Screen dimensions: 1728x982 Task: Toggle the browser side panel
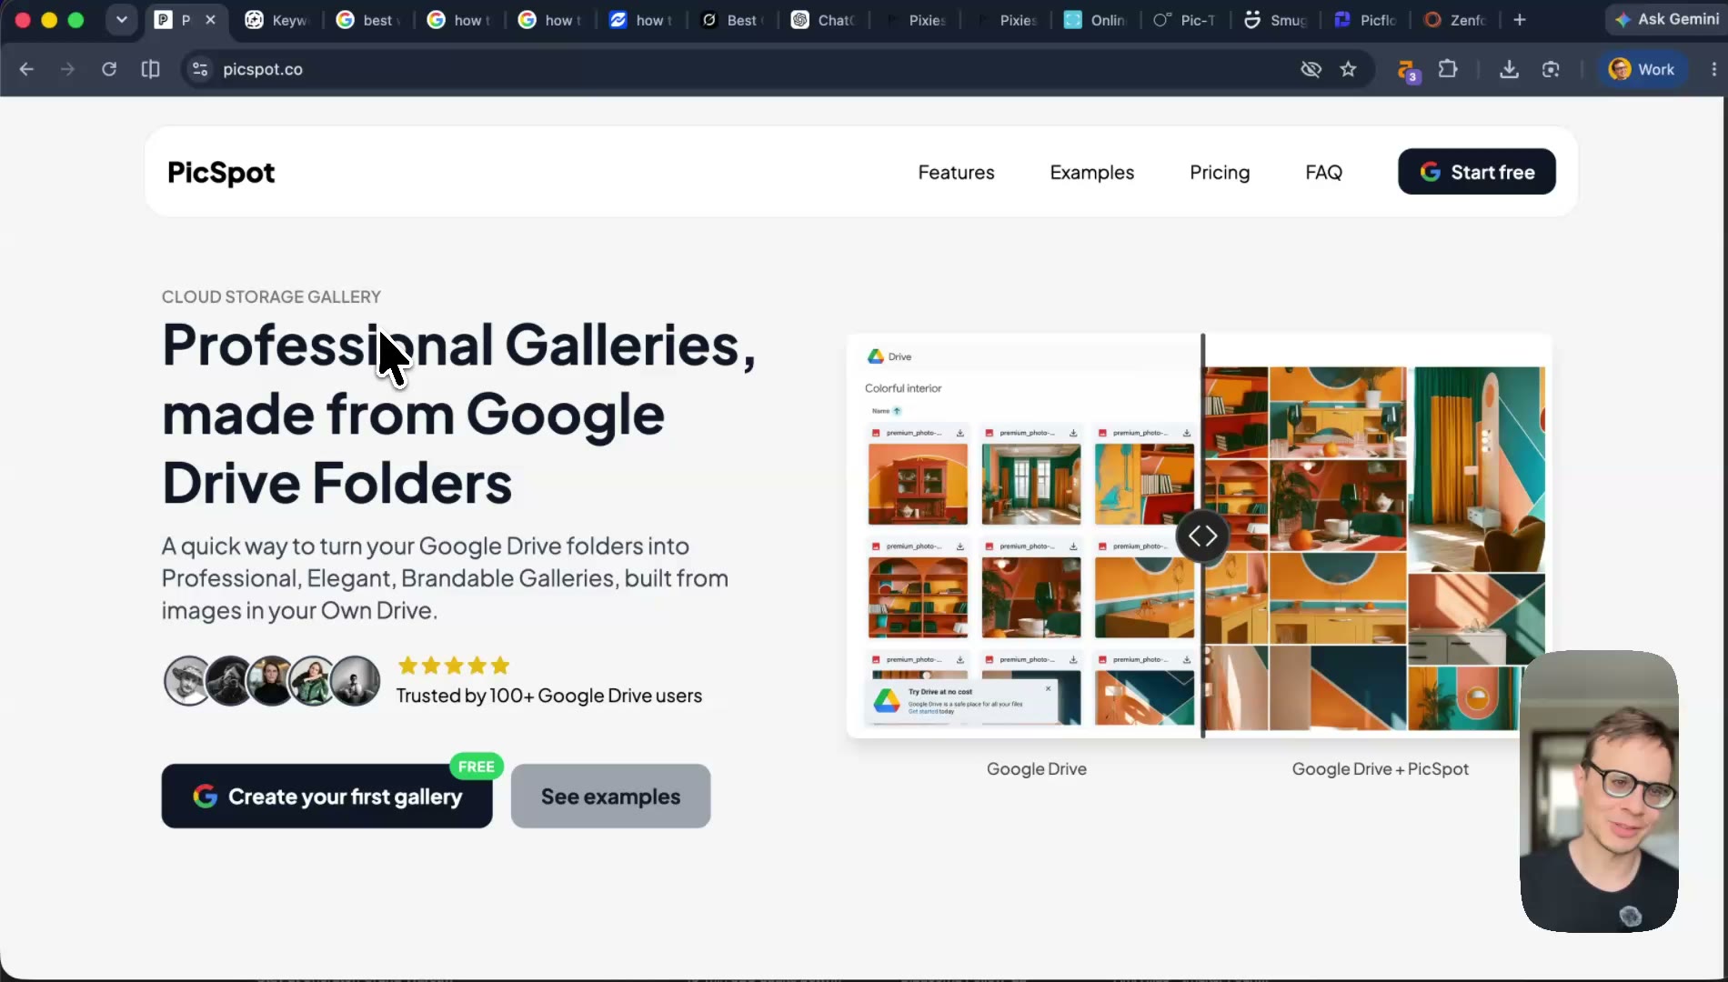(151, 69)
